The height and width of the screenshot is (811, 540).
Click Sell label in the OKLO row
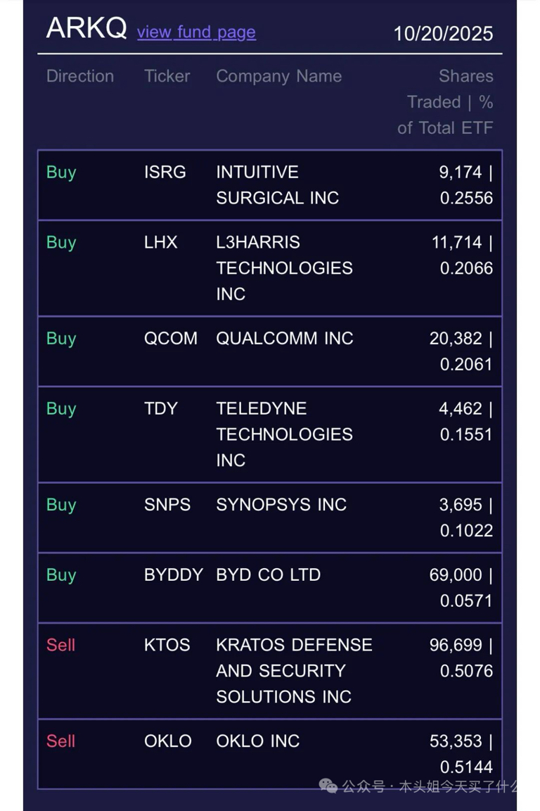60,741
